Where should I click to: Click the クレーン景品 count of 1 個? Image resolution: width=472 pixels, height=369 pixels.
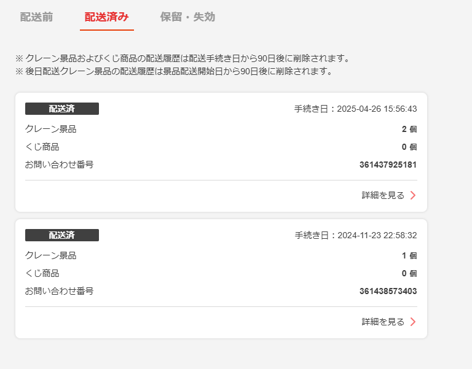pos(409,255)
